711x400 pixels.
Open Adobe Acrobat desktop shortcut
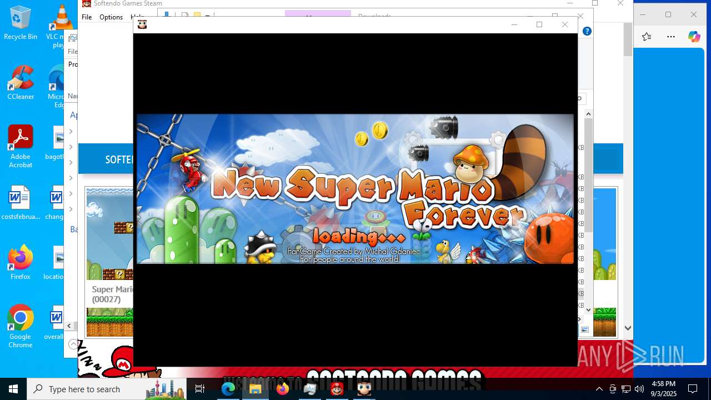pyautogui.click(x=21, y=147)
